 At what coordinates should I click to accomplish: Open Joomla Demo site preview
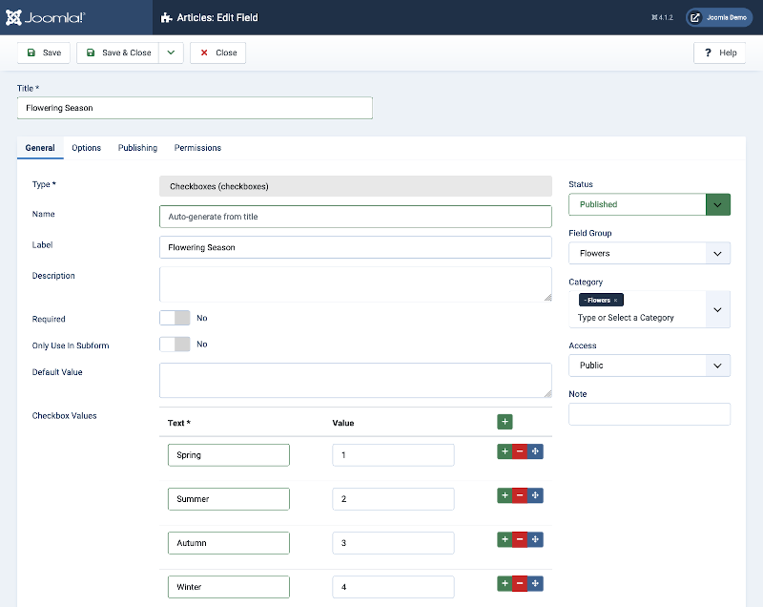[719, 17]
